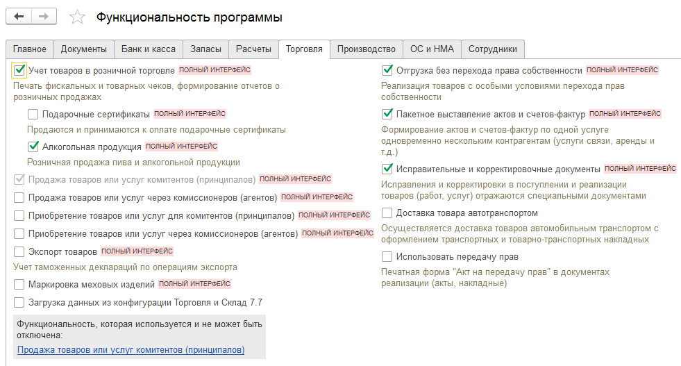Image resolution: width=681 pixels, height=366 pixels.
Task: Go to the Производство tab
Action: coord(367,49)
